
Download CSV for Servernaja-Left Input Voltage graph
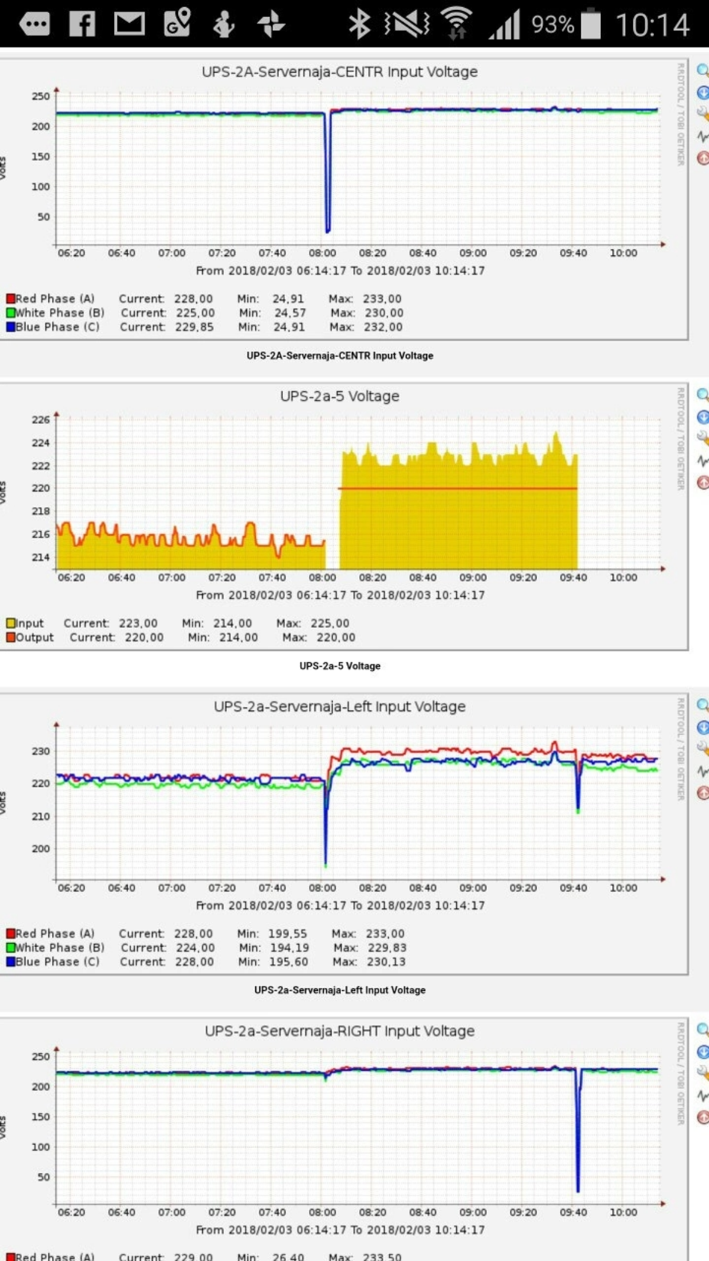(x=703, y=727)
